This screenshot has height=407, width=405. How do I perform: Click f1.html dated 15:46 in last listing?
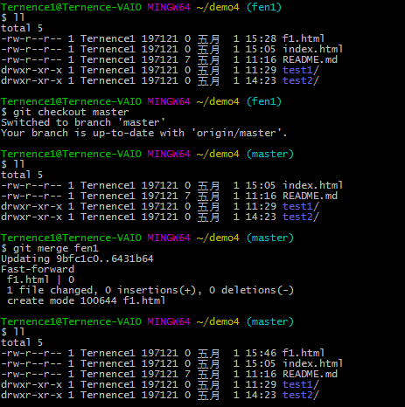[x=304, y=353]
